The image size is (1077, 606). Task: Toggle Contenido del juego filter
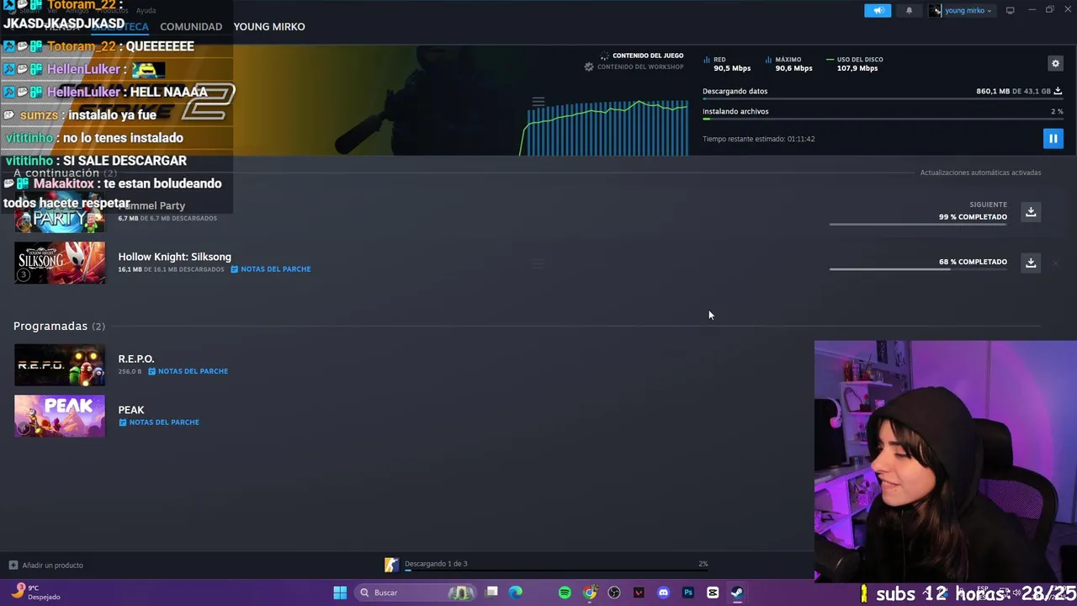tap(642, 56)
